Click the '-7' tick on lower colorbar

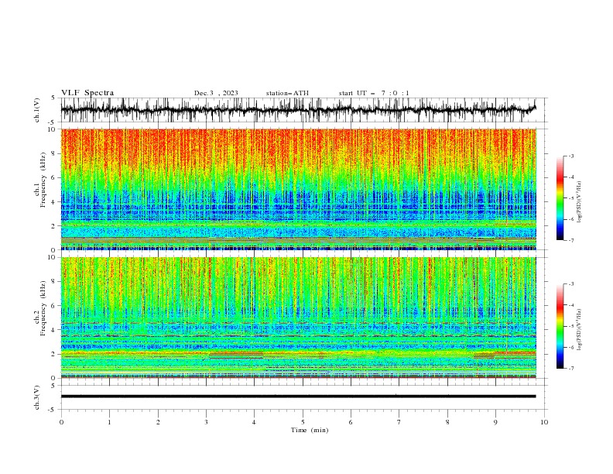pos(570,368)
